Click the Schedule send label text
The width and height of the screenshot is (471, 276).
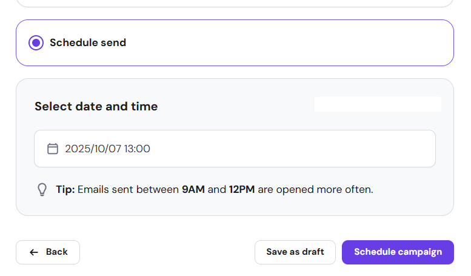point(88,43)
